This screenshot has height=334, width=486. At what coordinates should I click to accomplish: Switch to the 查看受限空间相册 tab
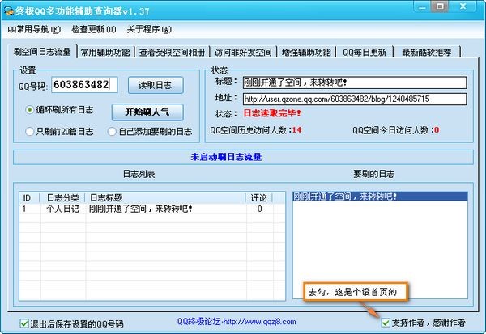[172, 53]
